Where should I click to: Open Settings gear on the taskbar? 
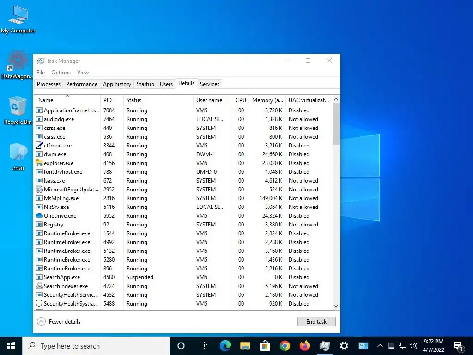[344, 346]
